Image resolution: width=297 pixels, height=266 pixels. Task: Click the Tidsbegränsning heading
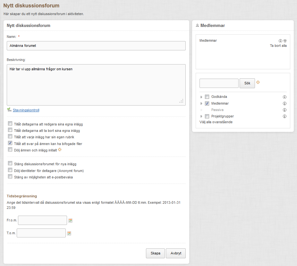coord(22,196)
